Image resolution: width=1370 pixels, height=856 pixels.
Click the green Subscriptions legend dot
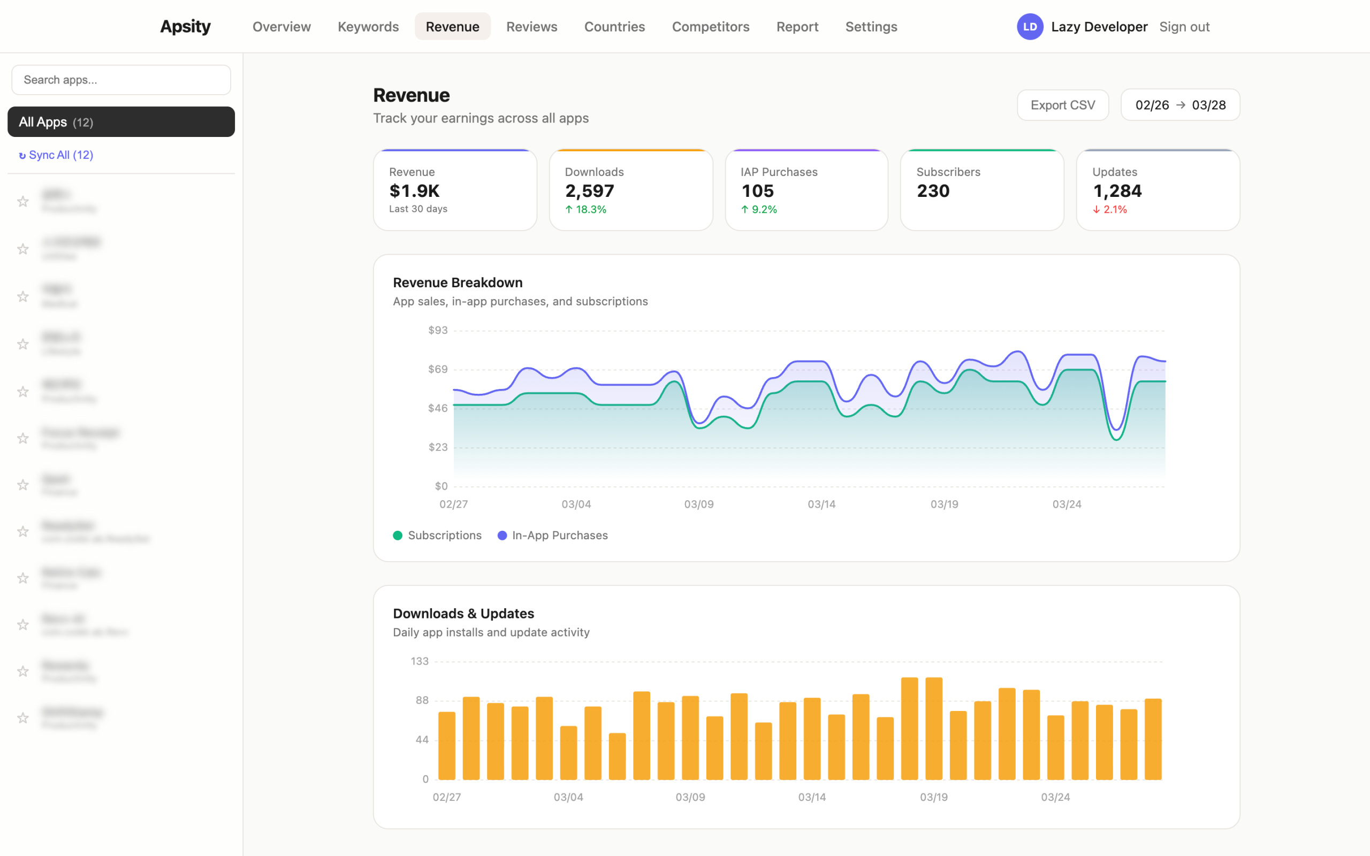(x=398, y=535)
